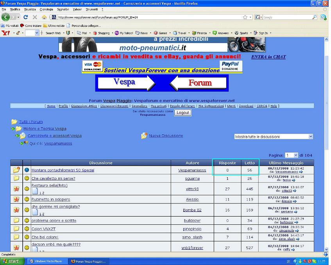This screenshot has height=265, width=331.
Task: Open the Modifica menu
Action: (x=15, y=9)
